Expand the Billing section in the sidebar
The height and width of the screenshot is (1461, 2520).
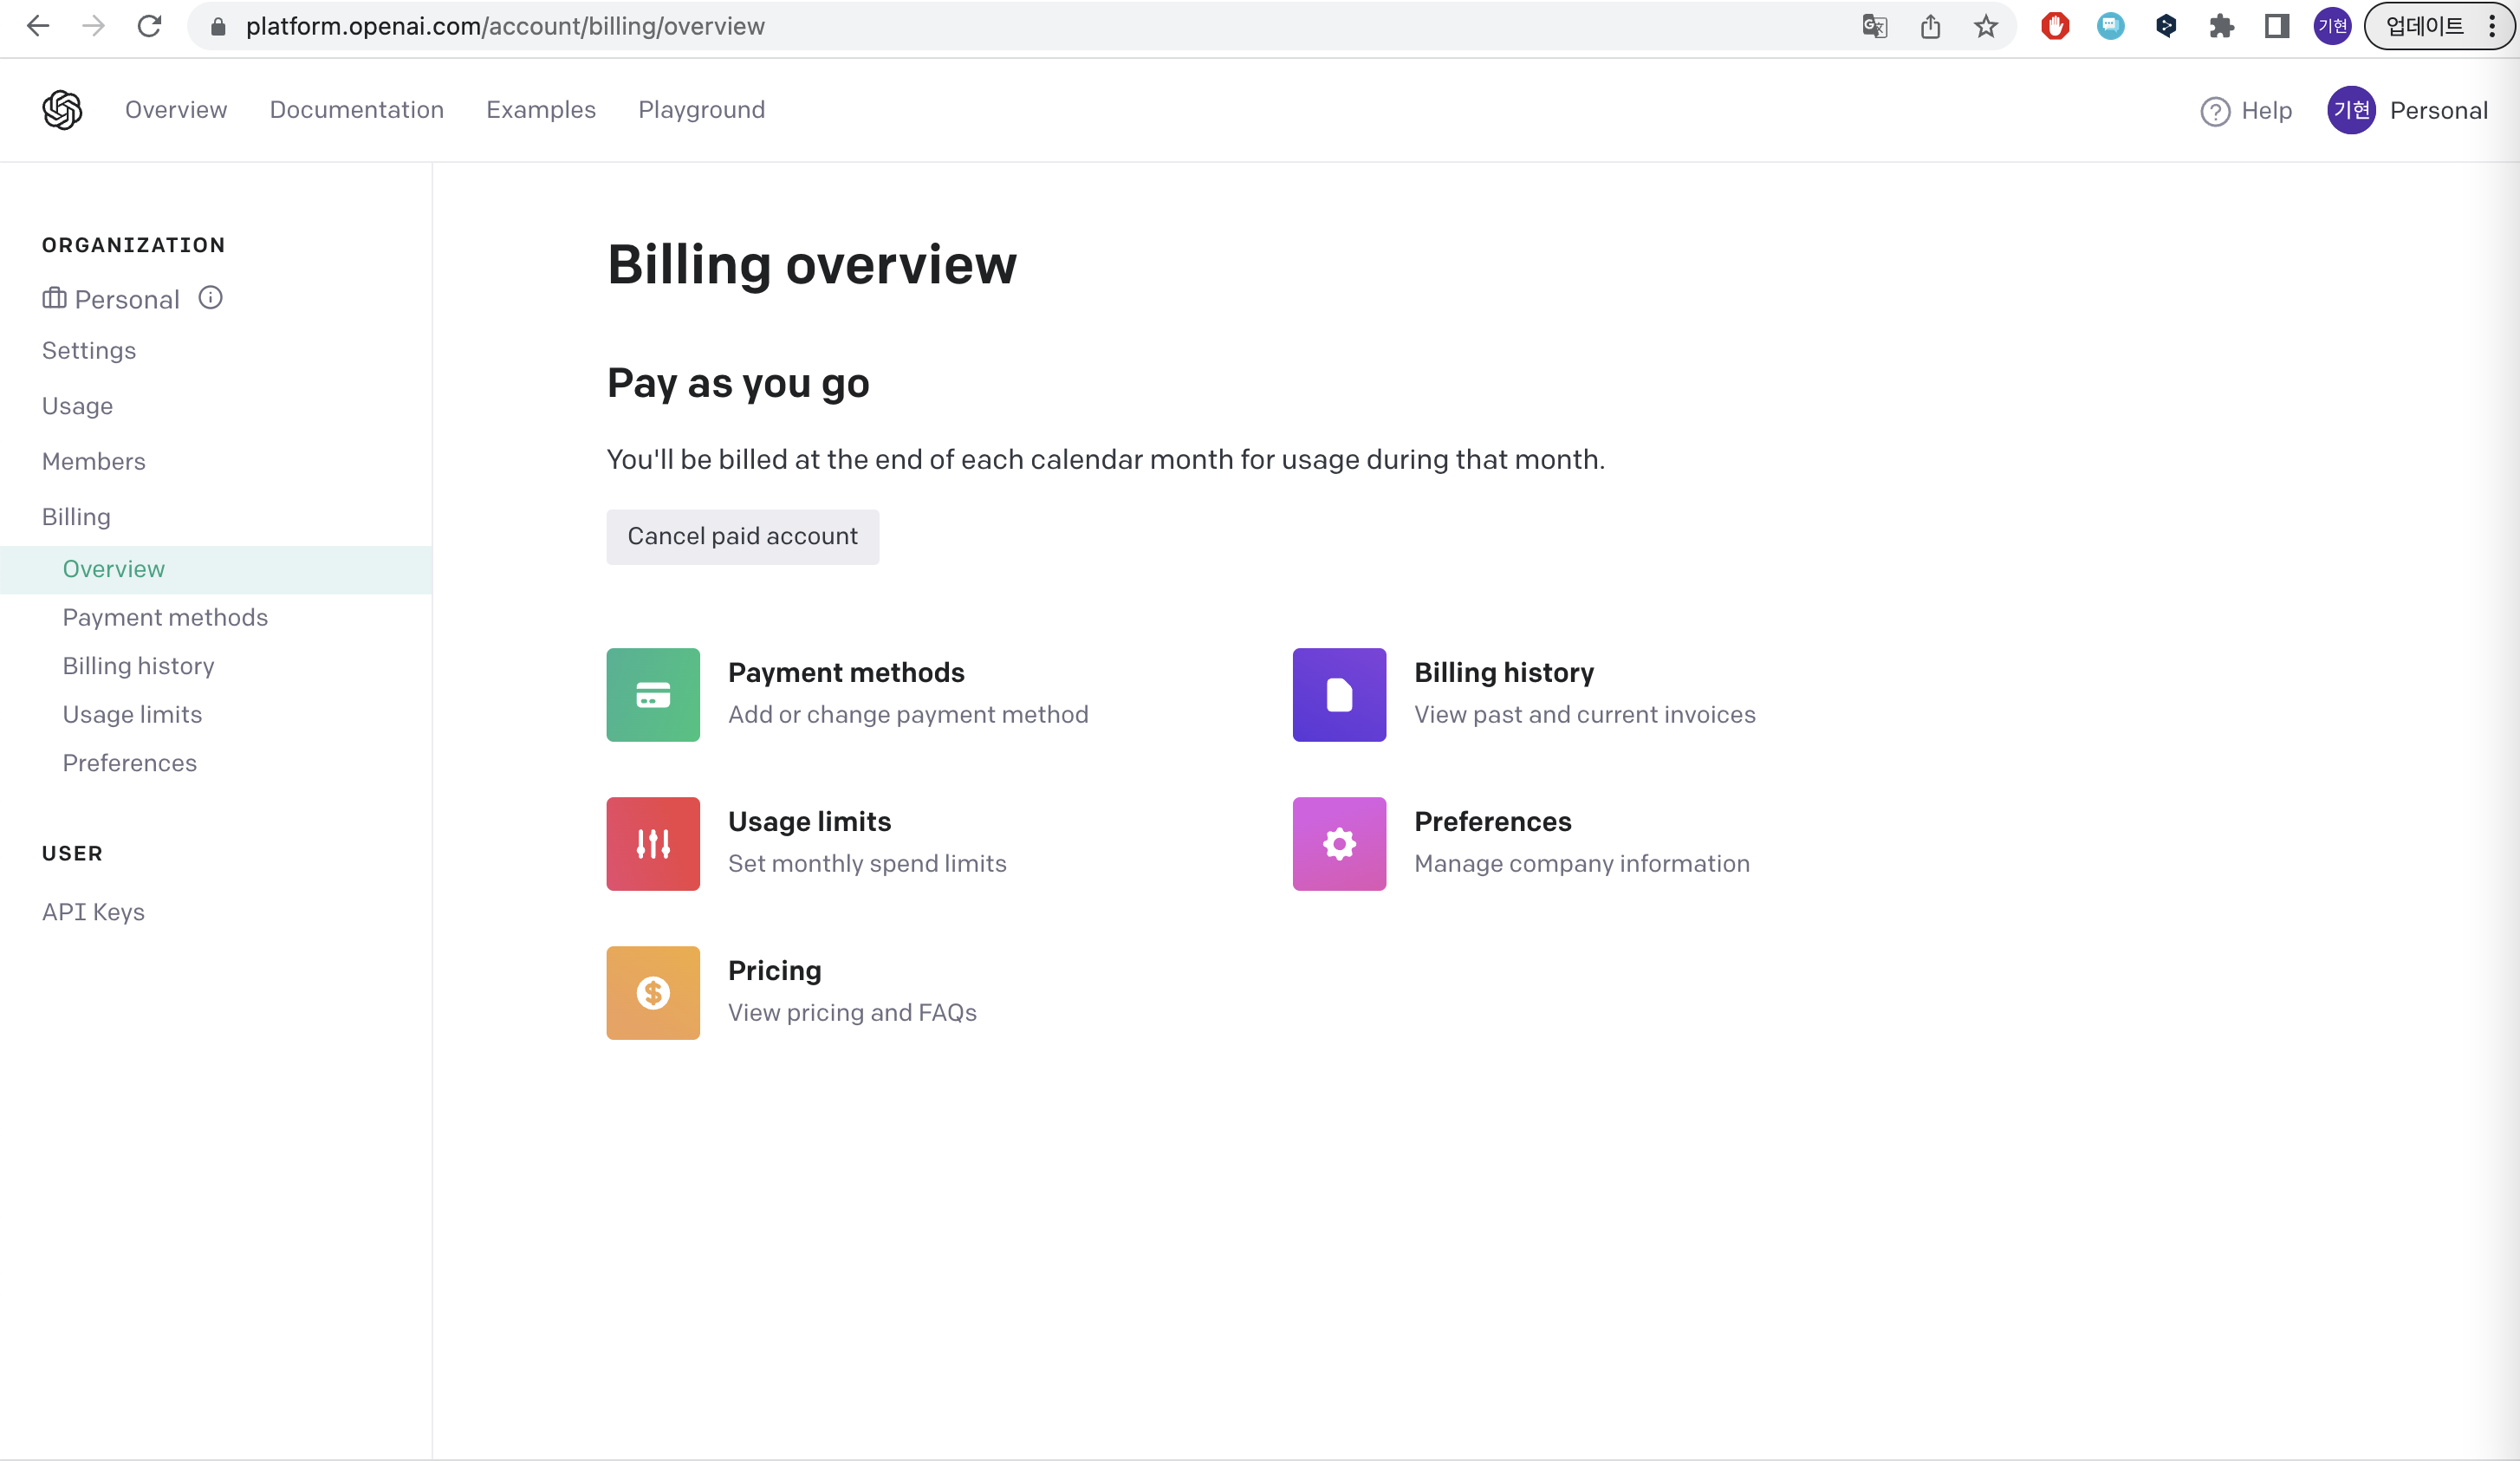[76, 517]
